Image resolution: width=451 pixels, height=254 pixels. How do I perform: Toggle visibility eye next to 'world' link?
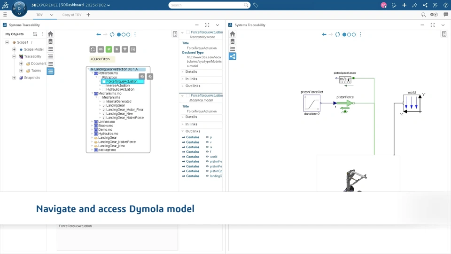tap(207, 157)
